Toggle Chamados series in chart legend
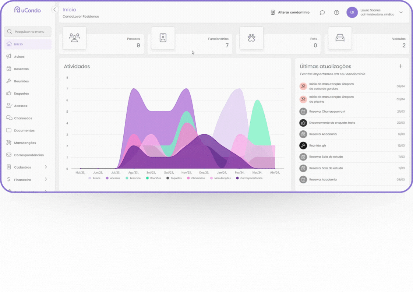The height and width of the screenshot is (292, 413). [196, 178]
